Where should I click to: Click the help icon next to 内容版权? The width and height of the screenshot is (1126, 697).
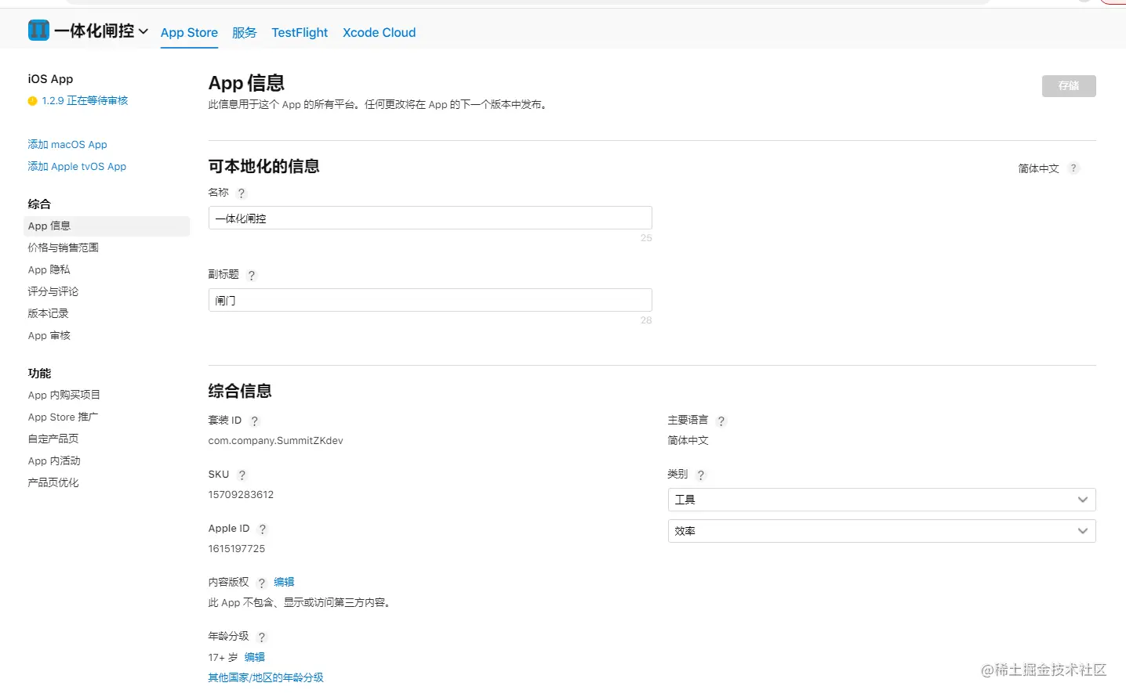pos(262,582)
